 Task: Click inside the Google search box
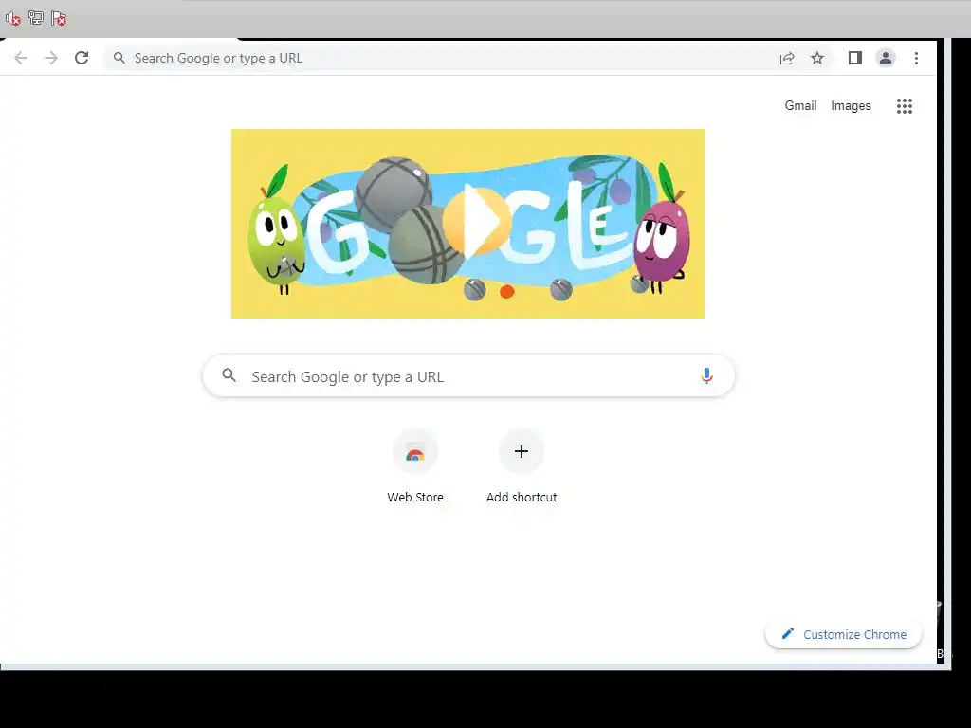[x=468, y=376]
